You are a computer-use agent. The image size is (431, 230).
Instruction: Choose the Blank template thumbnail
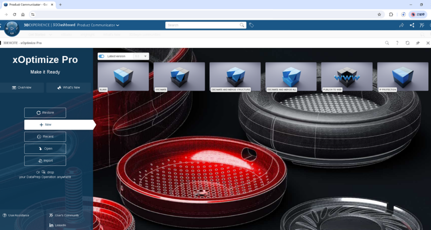point(123,76)
